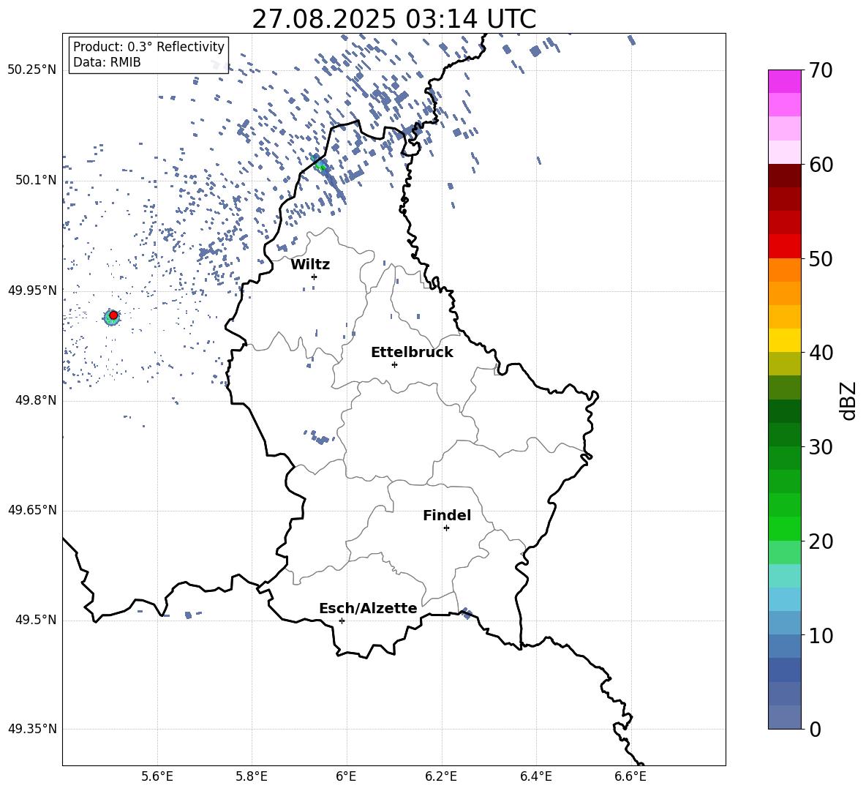Click the Ettelbruck city label

pos(412,353)
